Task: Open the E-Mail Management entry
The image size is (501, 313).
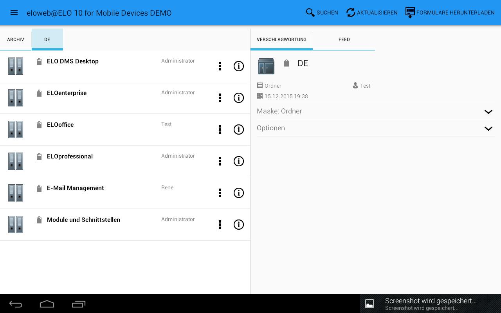Action: coord(125,193)
